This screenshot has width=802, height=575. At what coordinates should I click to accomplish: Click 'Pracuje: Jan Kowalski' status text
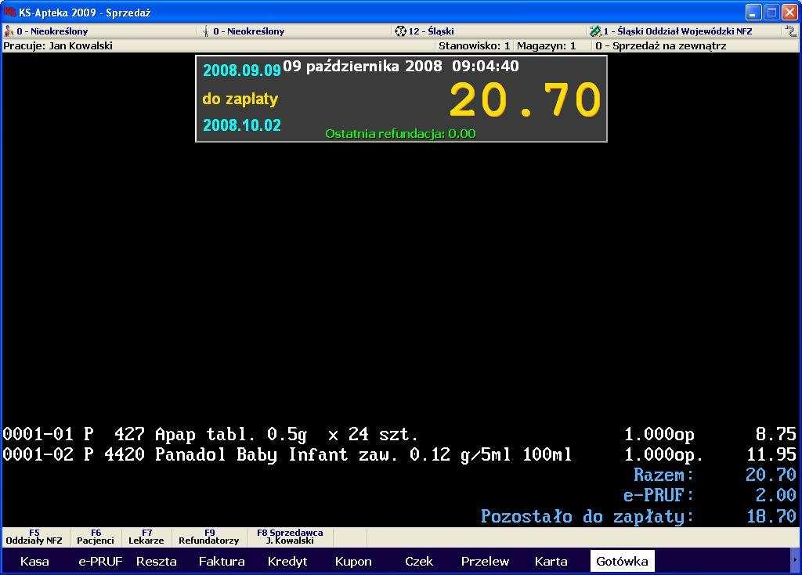pyautogui.click(x=58, y=46)
